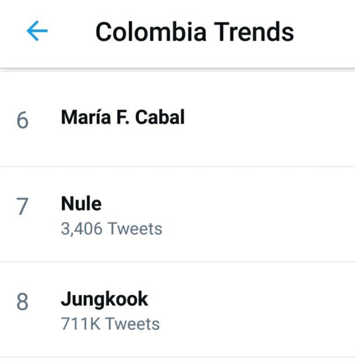Go back using the blue arrow

click(37, 32)
